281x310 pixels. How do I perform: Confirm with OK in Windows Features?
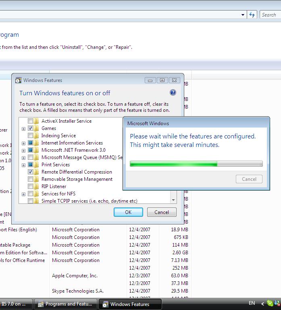click(128, 212)
